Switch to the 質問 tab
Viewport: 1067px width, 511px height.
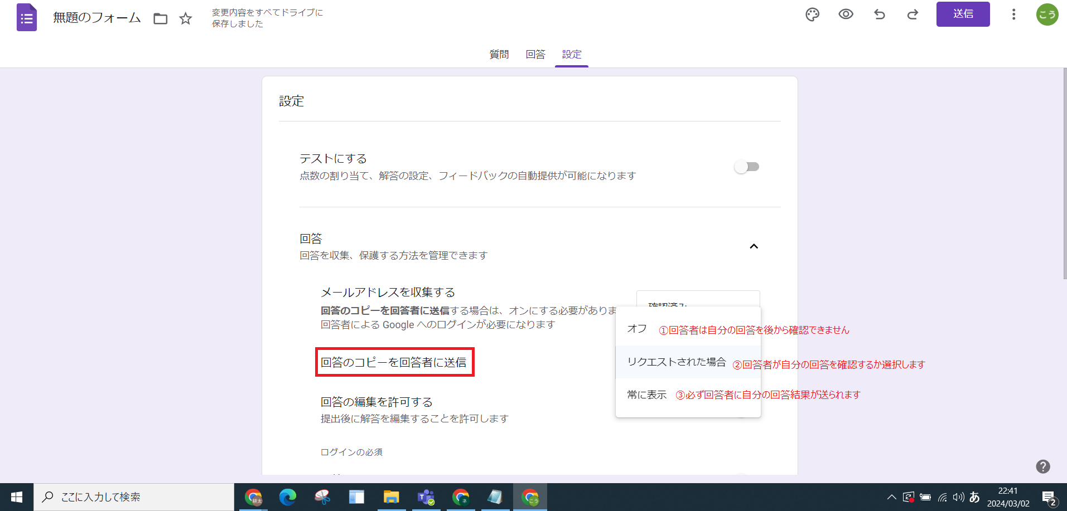(499, 54)
